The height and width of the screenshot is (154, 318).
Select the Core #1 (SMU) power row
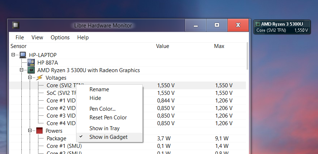tap(127, 146)
